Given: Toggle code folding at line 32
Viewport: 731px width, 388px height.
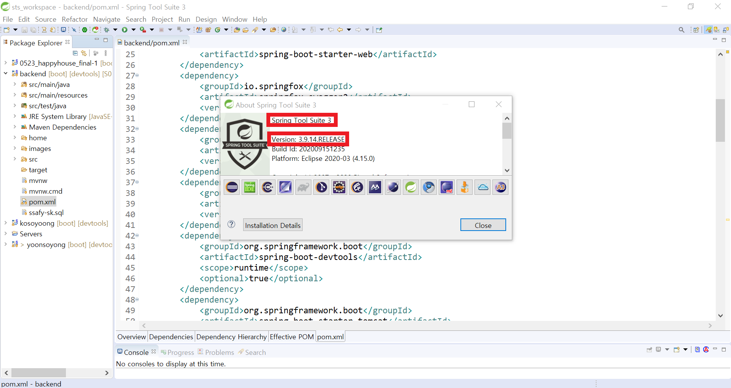Looking at the screenshot, I should 137,129.
